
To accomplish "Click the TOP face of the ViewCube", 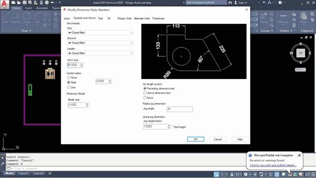I will (x=301, y=53).
